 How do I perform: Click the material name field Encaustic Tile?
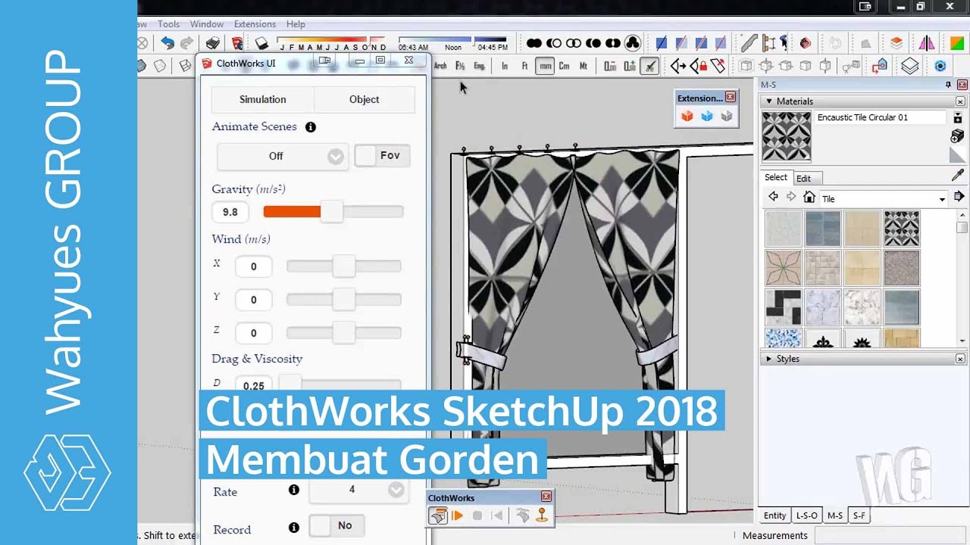(880, 117)
